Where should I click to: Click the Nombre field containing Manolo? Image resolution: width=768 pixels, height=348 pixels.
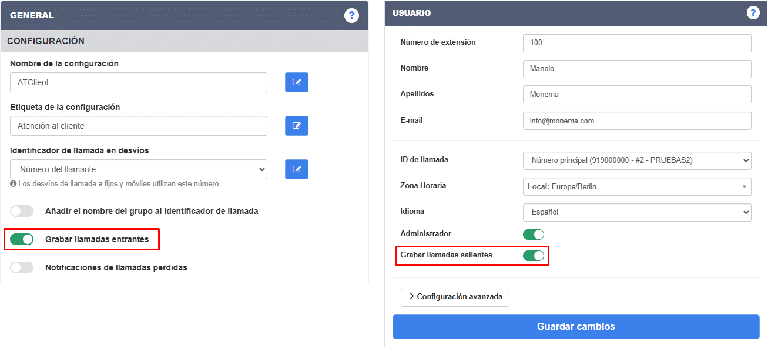(x=637, y=69)
